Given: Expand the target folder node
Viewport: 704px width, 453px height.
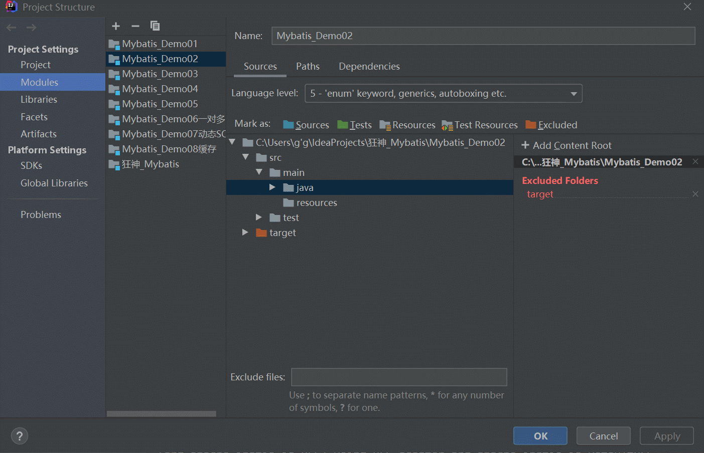Looking at the screenshot, I should pos(245,232).
